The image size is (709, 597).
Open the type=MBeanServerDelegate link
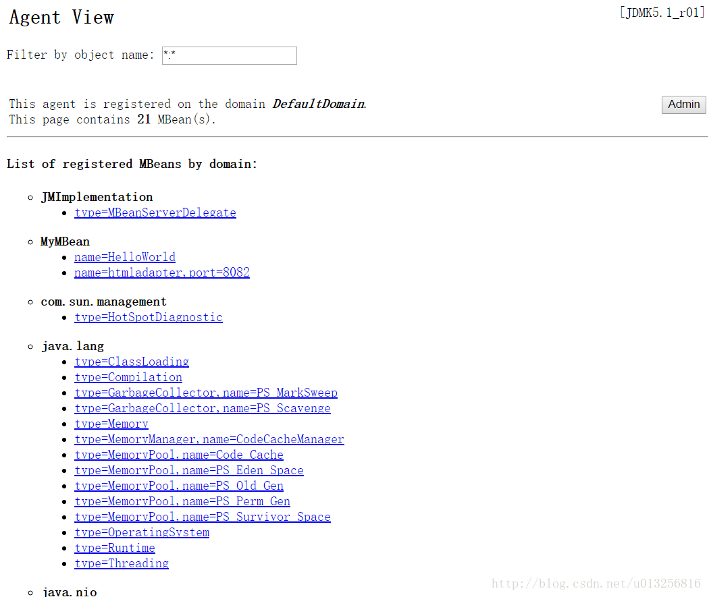pyautogui.click(x=155, y=212)
